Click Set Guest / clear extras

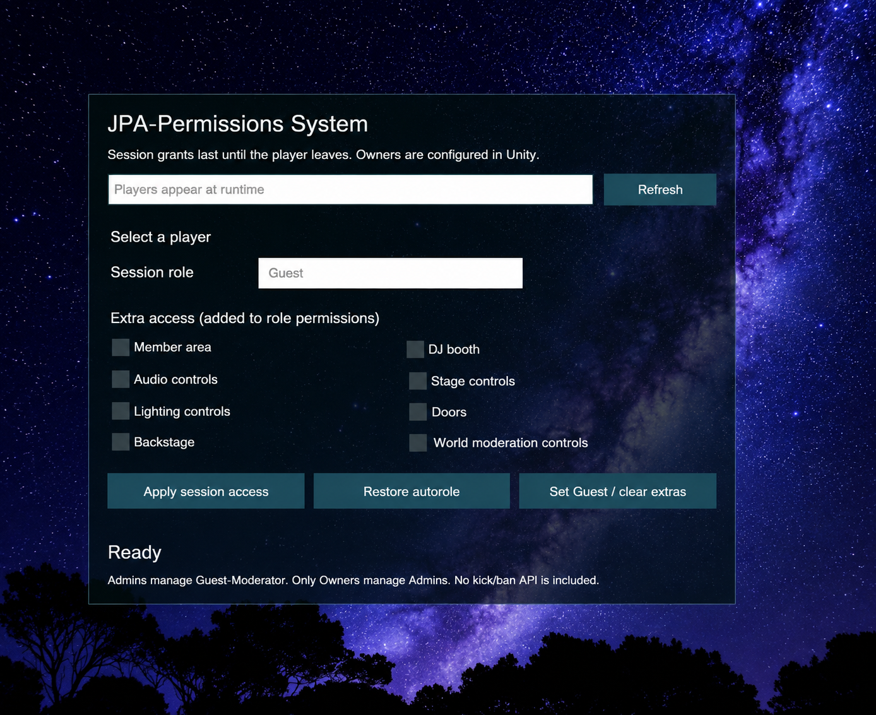(x=617, y=491)
